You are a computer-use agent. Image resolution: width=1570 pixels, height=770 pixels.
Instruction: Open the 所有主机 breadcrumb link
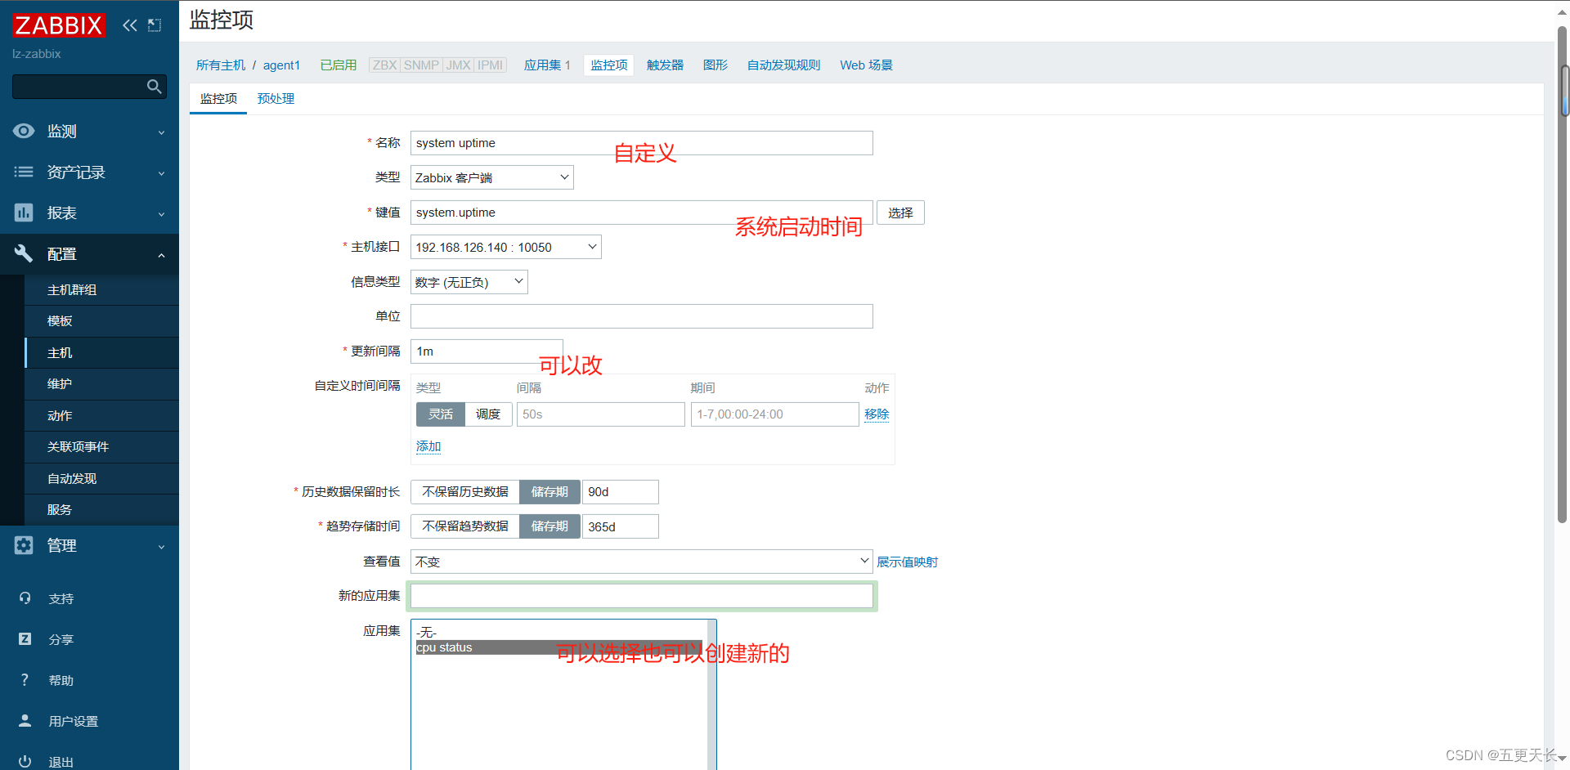[221, 65]
